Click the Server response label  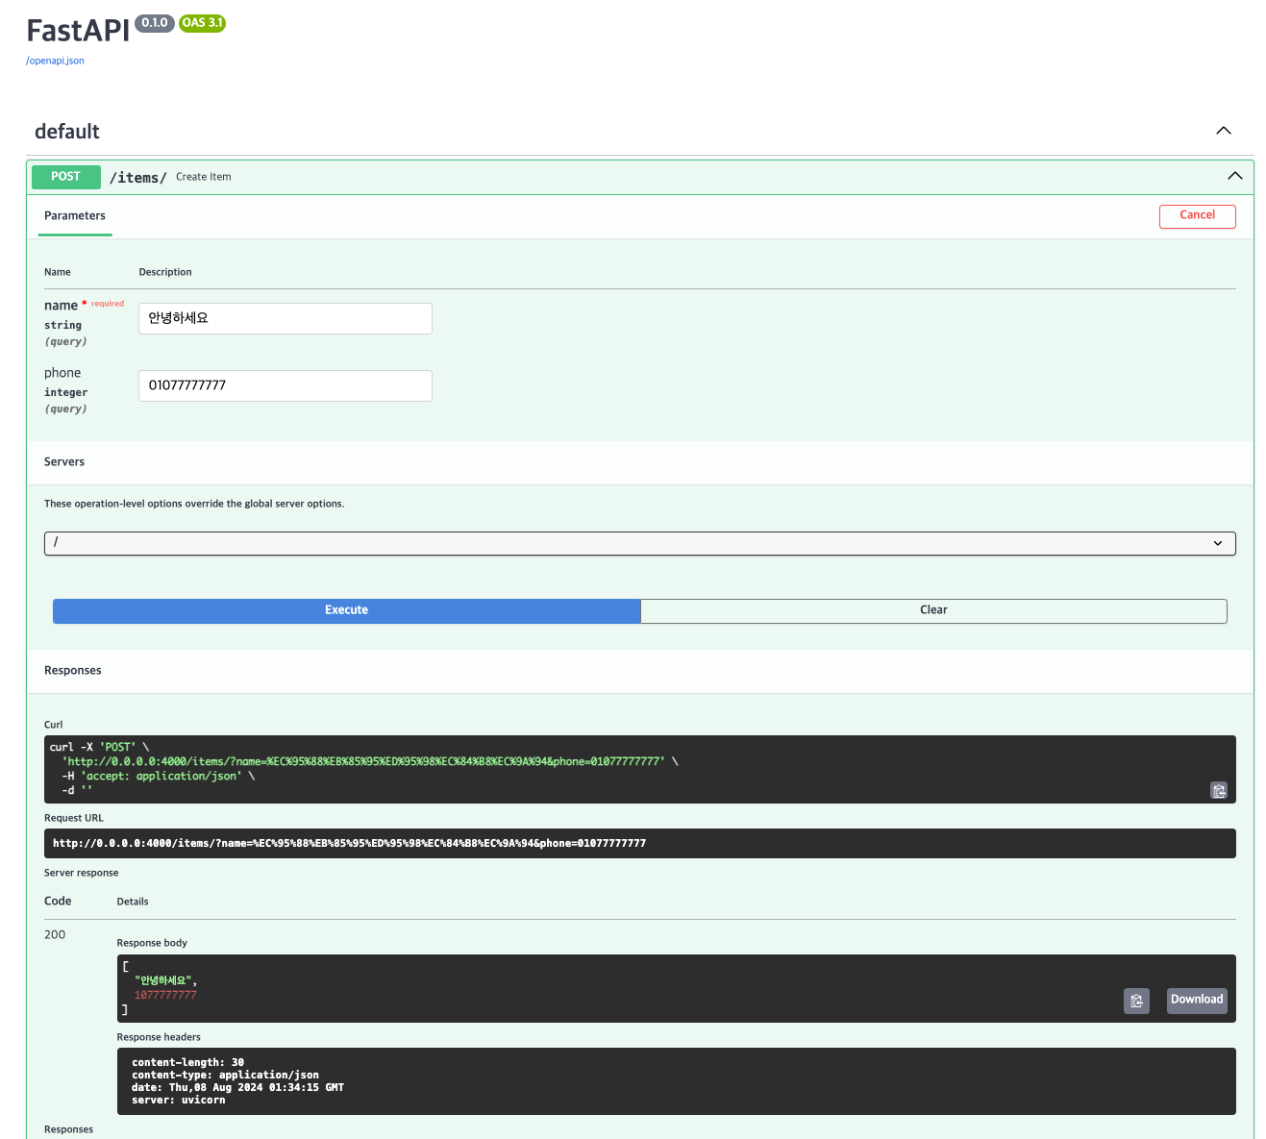point(82,873)
